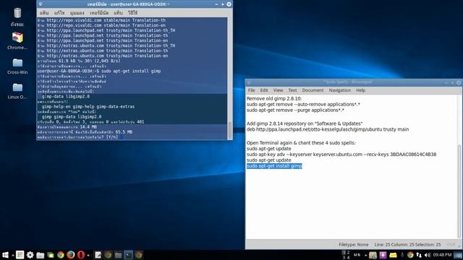This screenshot has width=463, height=260.
Task: Expand the launcher arrow right of Opera
Action: (88, 255)
